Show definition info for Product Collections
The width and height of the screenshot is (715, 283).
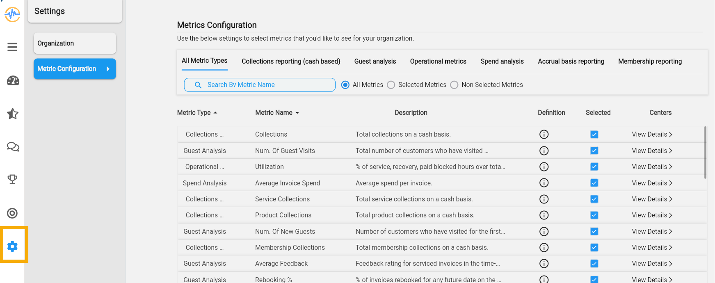[544, 215]
